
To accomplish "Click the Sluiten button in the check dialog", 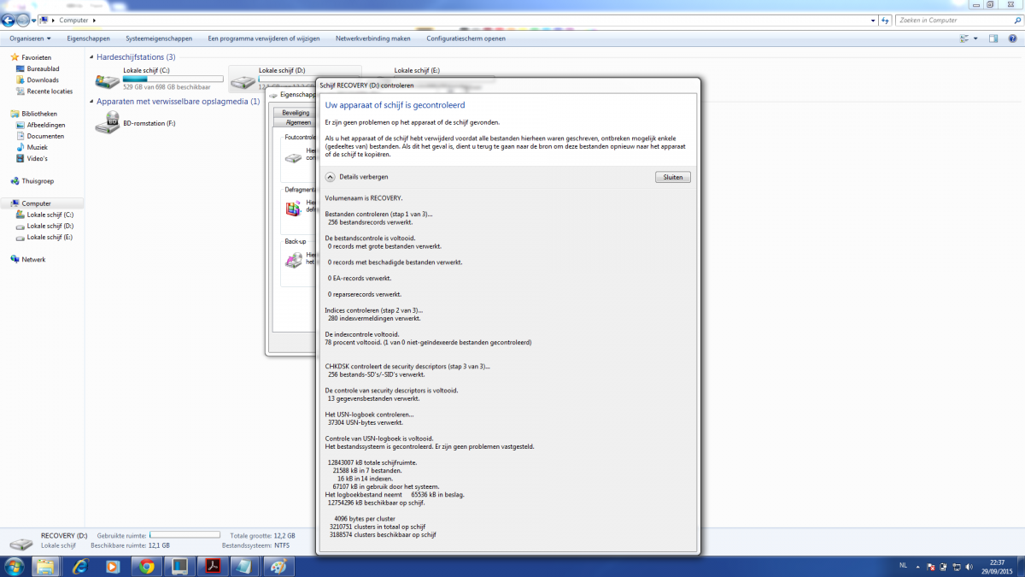I will click(672, 177).
